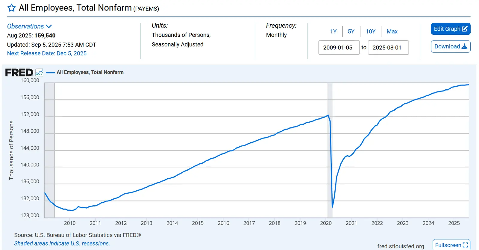Click the favorite star icon beside title
This screenshot has width=479, height=250.
tap(11, 8)
